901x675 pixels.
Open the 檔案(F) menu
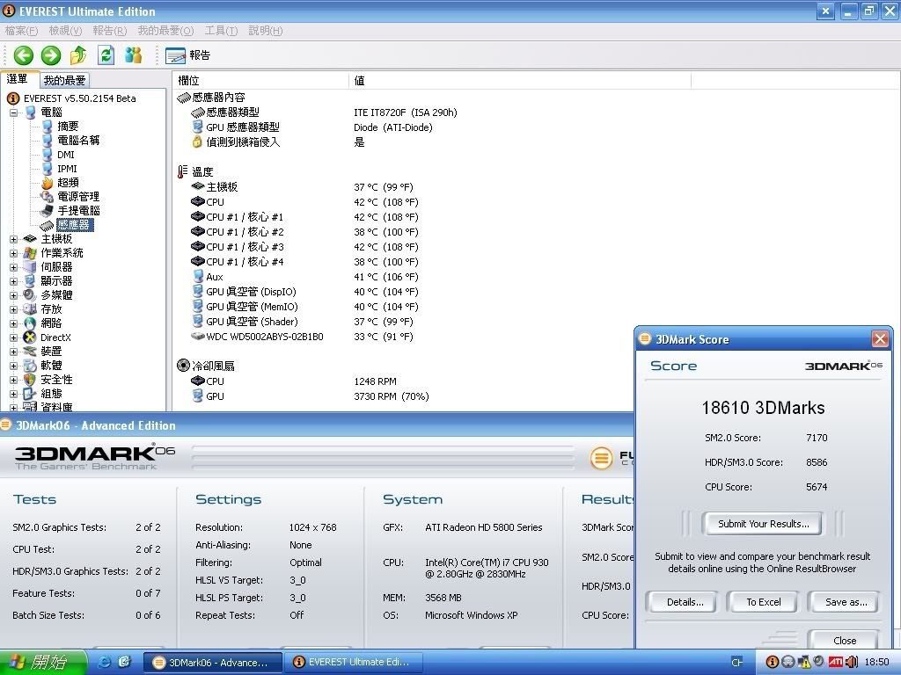[21, 31]
